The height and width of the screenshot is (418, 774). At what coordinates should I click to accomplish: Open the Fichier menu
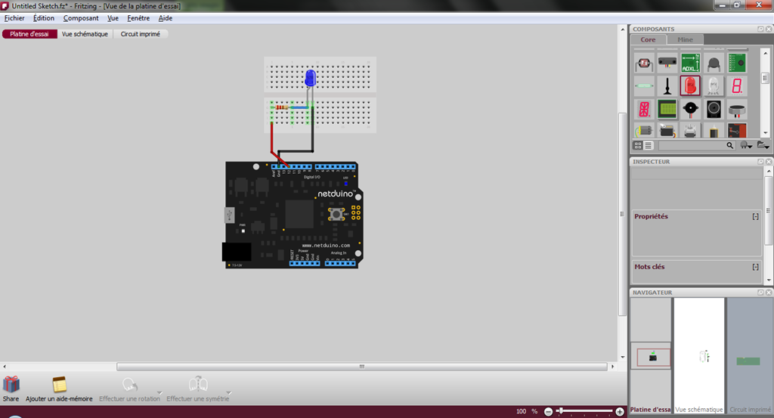point(14,18)
